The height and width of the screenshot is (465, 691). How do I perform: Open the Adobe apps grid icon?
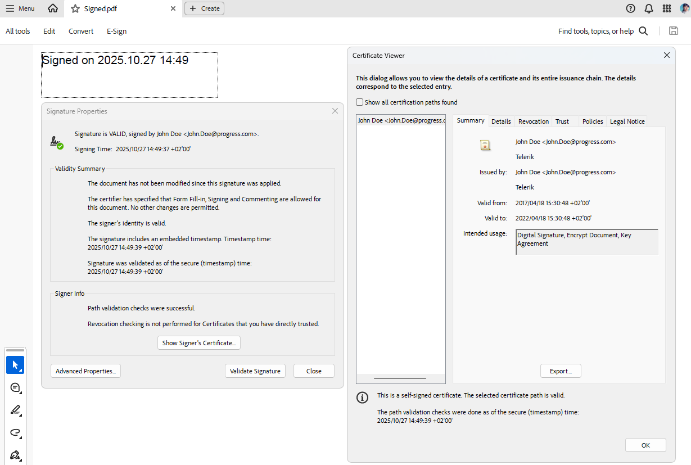coord(667,8)
